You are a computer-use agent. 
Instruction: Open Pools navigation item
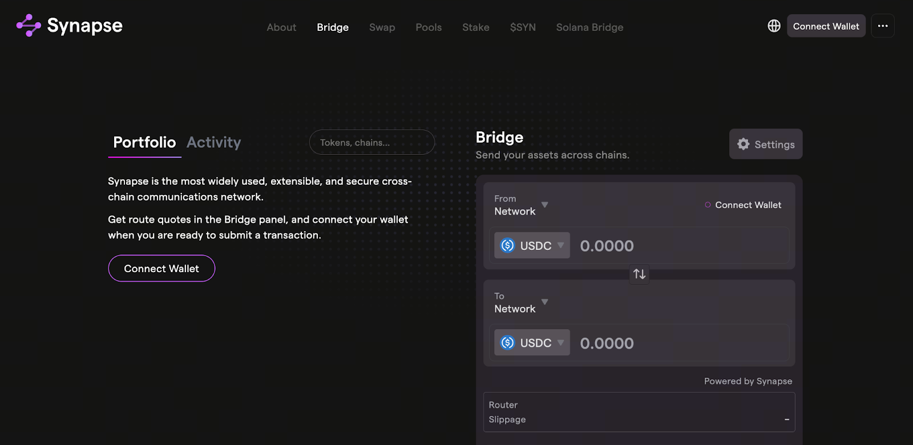[x=429, y=27]
